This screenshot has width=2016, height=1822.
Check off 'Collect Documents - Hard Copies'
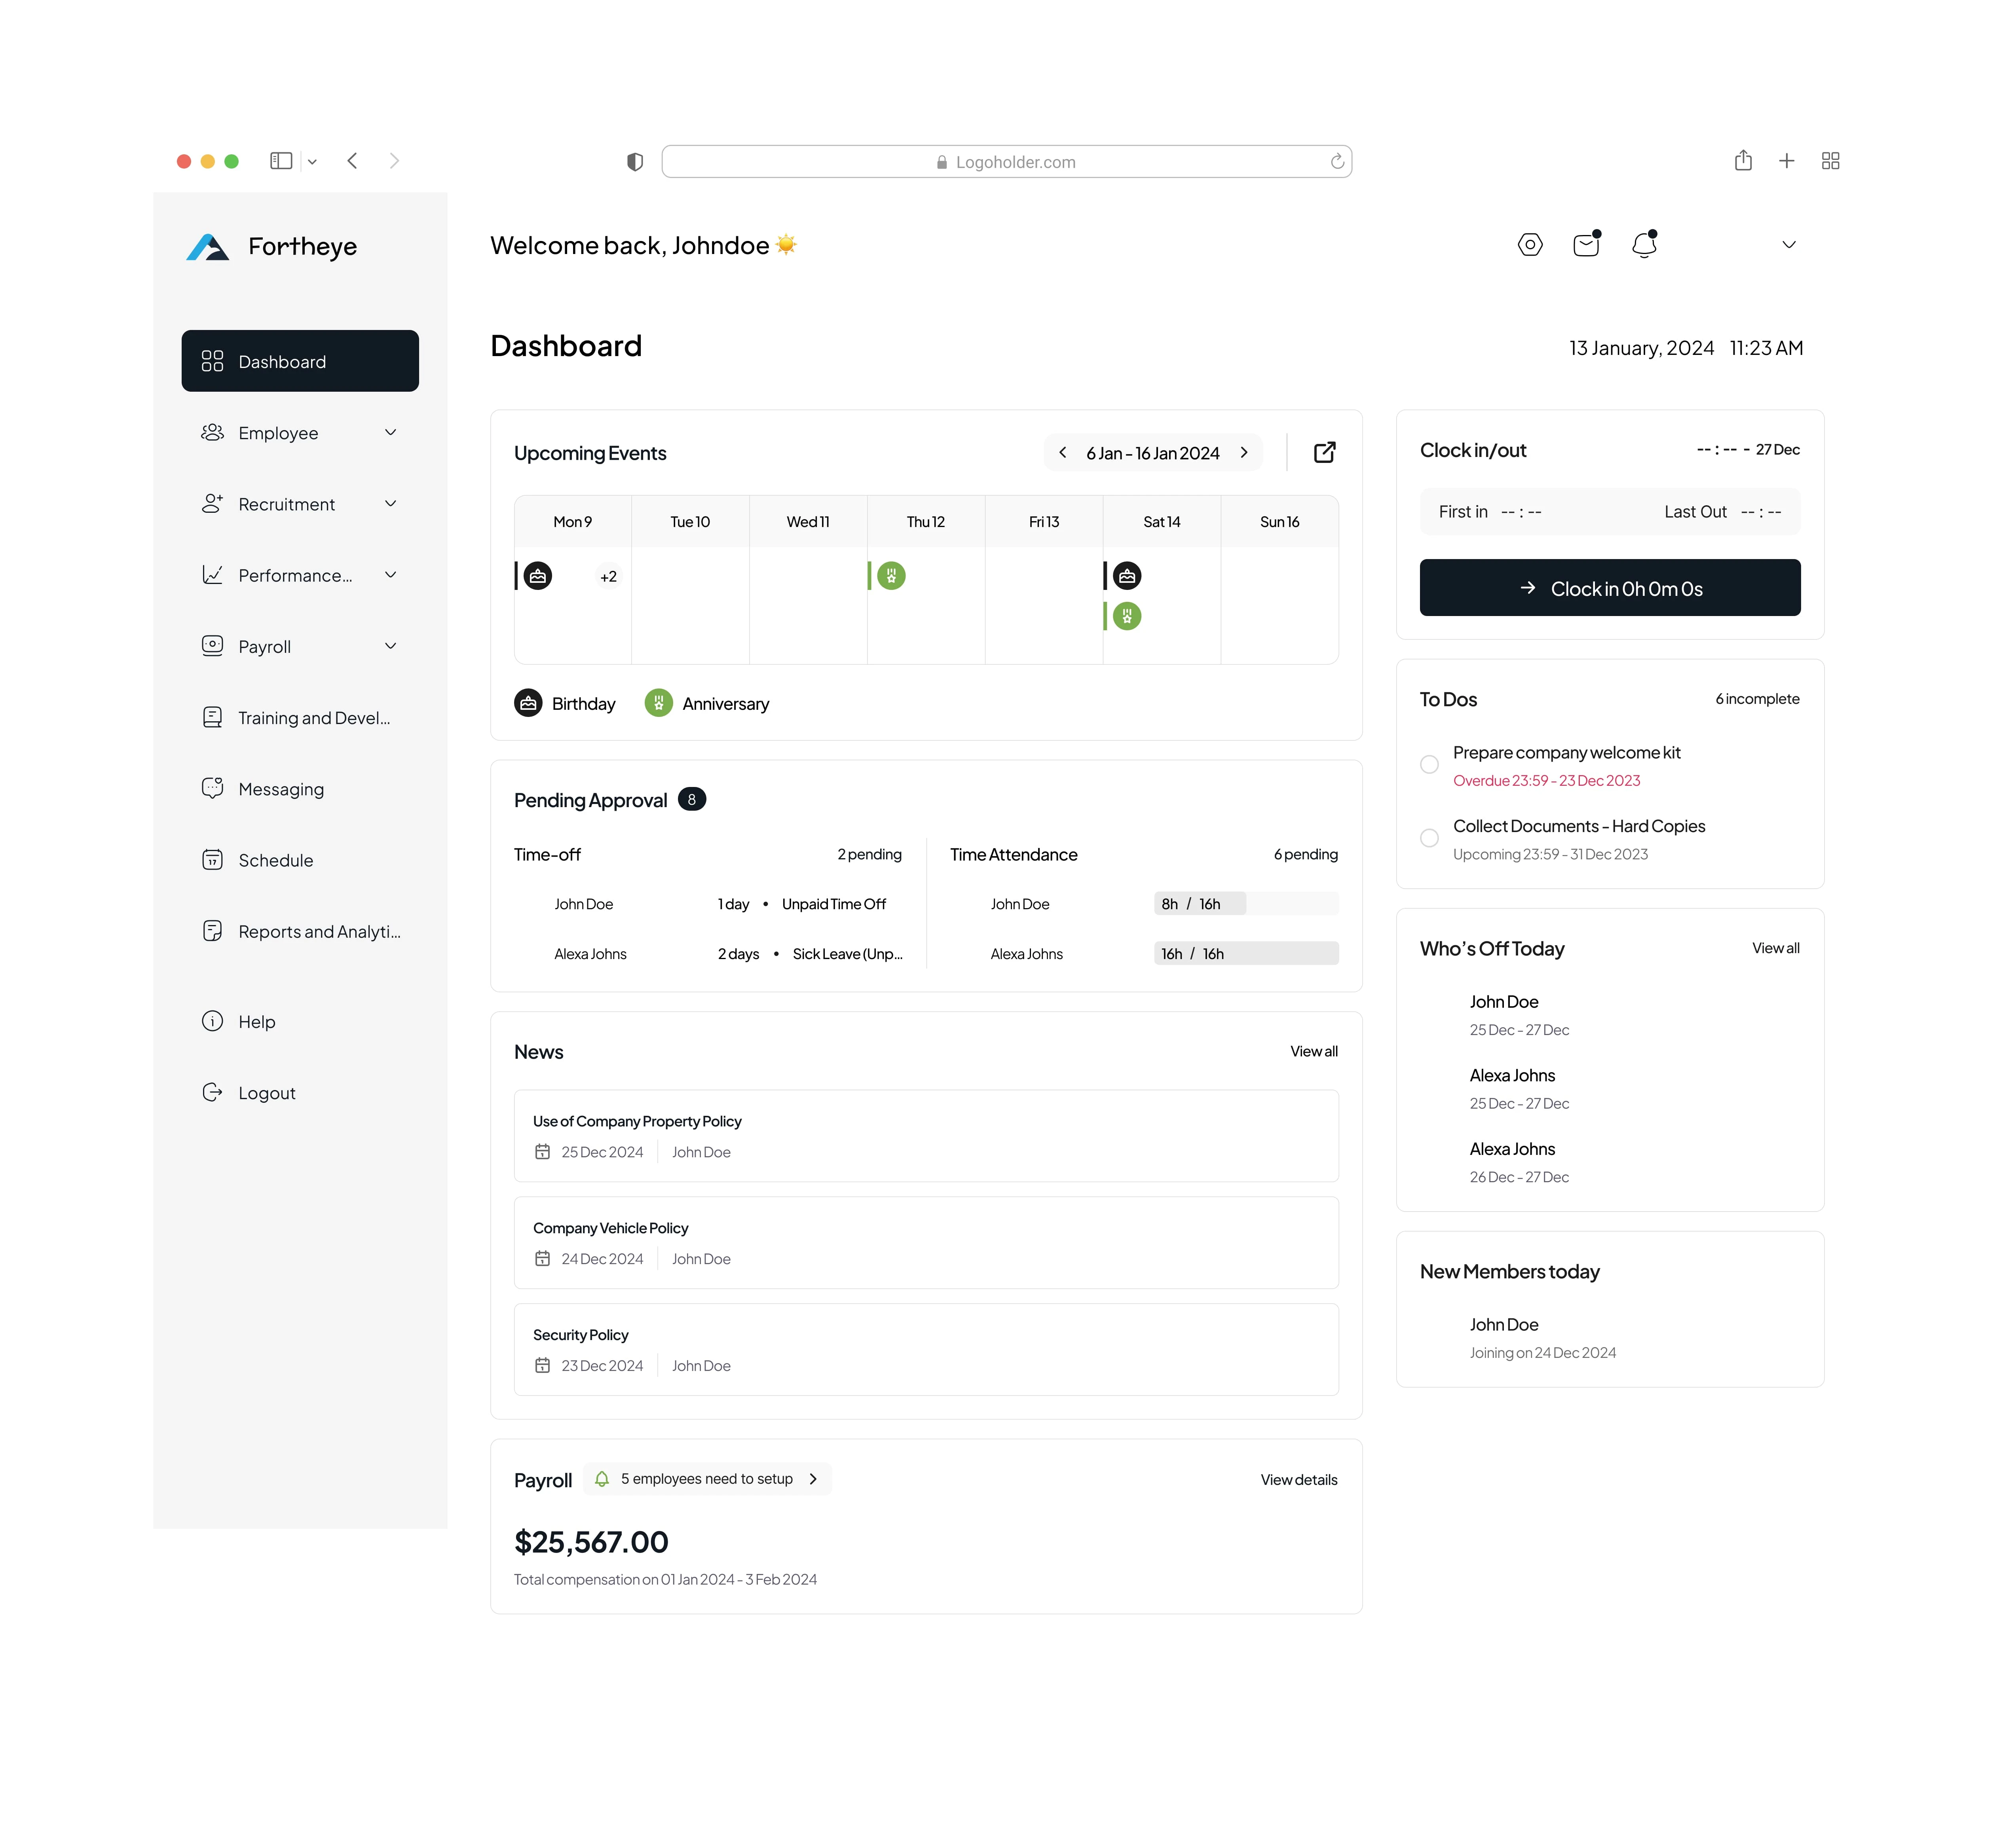(x=1429, y=838)
